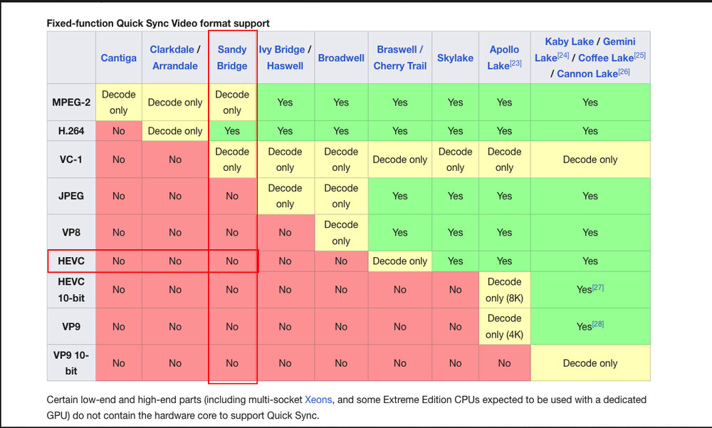Click the Skylake column link
The width and height of the screenshot is (712, 428).
click(x=455, y=58)
